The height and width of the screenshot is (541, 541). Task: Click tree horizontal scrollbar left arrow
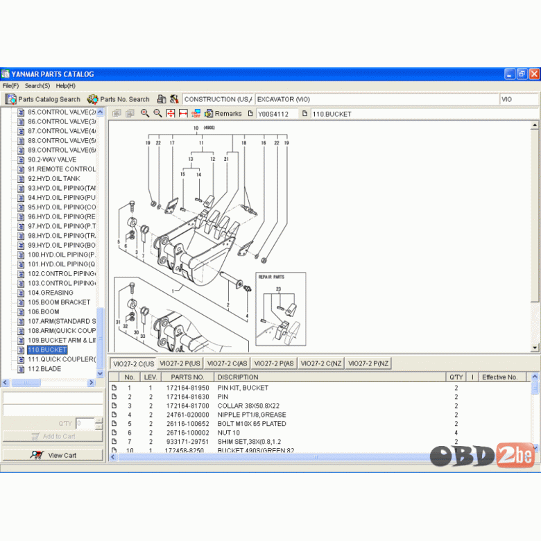(6, 382)
